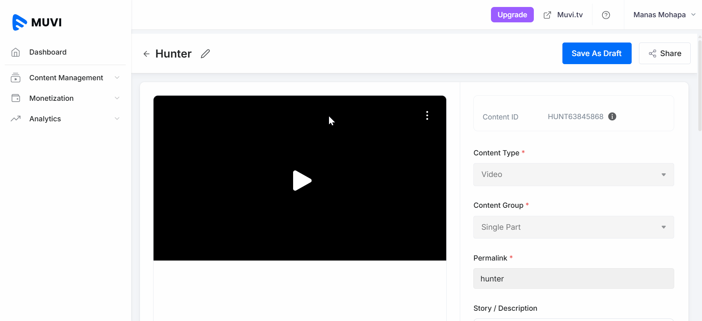This screenshot has height=321, width=702.
Task: Expand the Analytics section chevron
Action: [117, 119]
